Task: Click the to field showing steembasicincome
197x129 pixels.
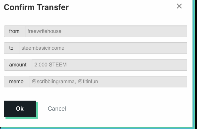Action: pos(103,48)
